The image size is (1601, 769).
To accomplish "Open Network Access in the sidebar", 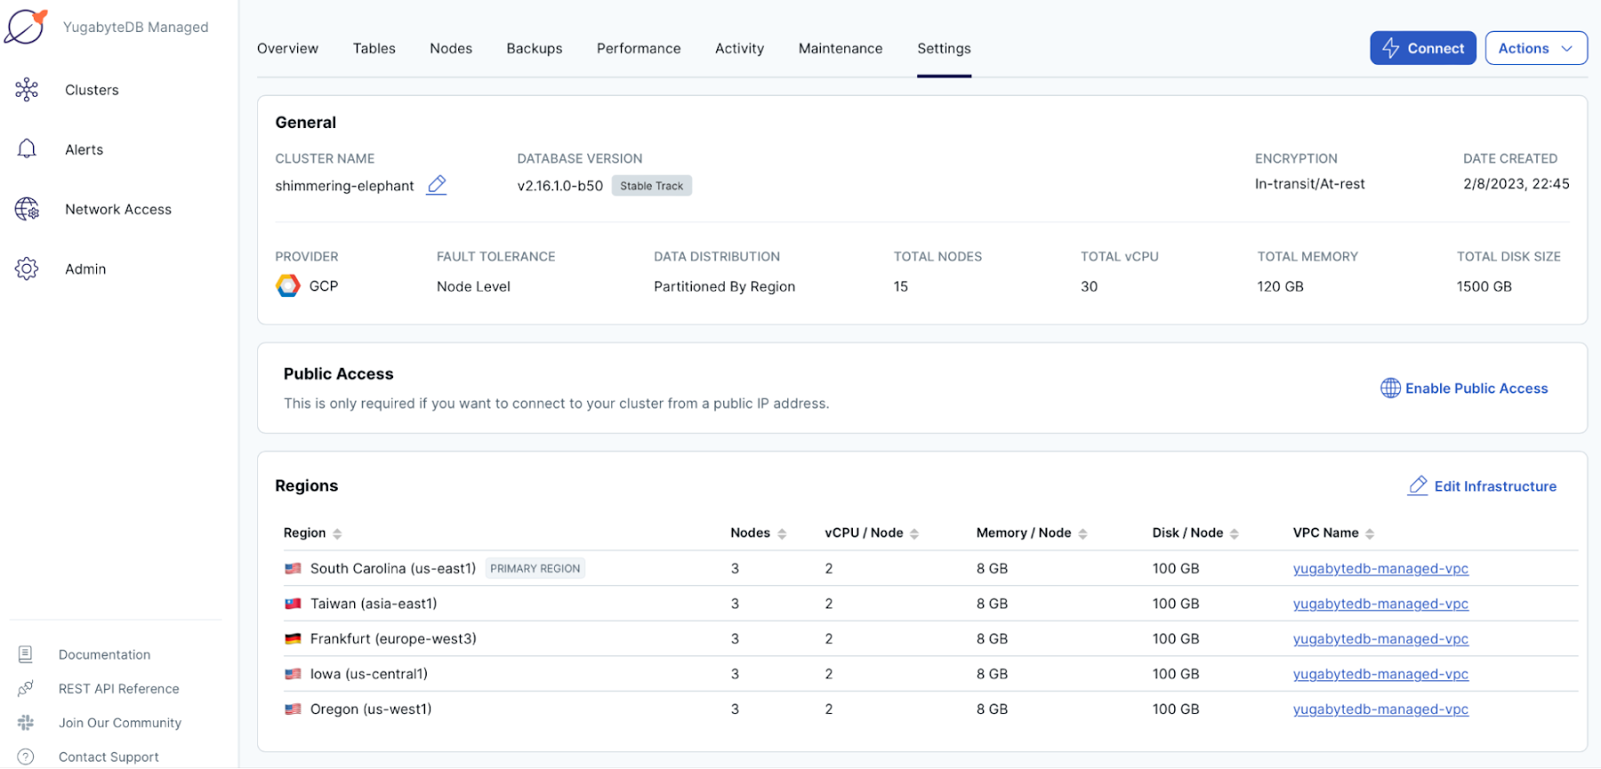I will 118,209.
